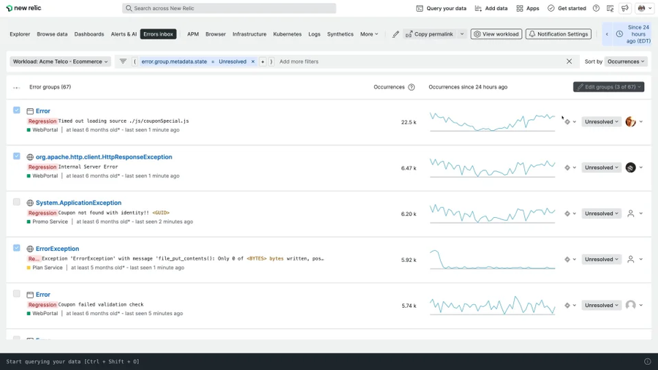658x370 pixels.
Task: Uncheck the HttpResponseException checkbox
Action: [x=16, y=156]
